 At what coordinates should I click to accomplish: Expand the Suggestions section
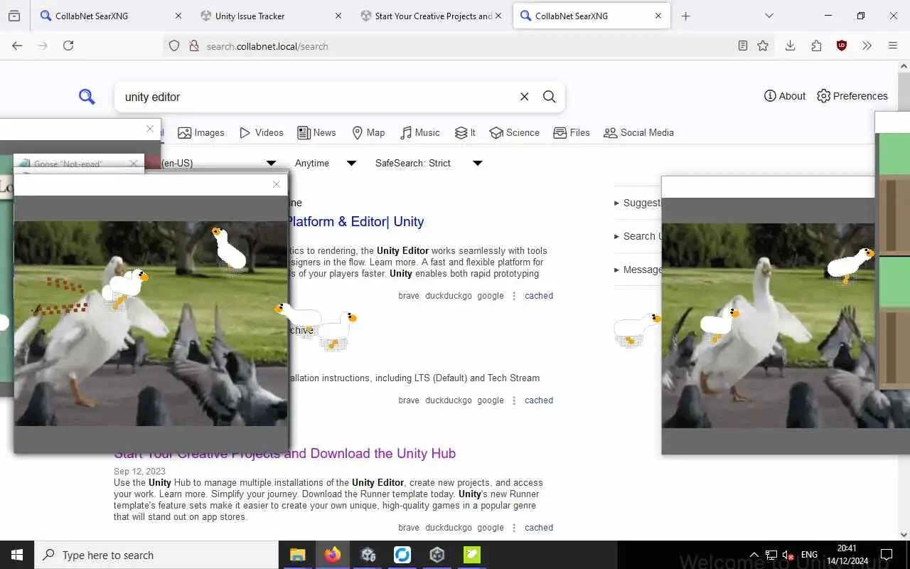point(637,203)
